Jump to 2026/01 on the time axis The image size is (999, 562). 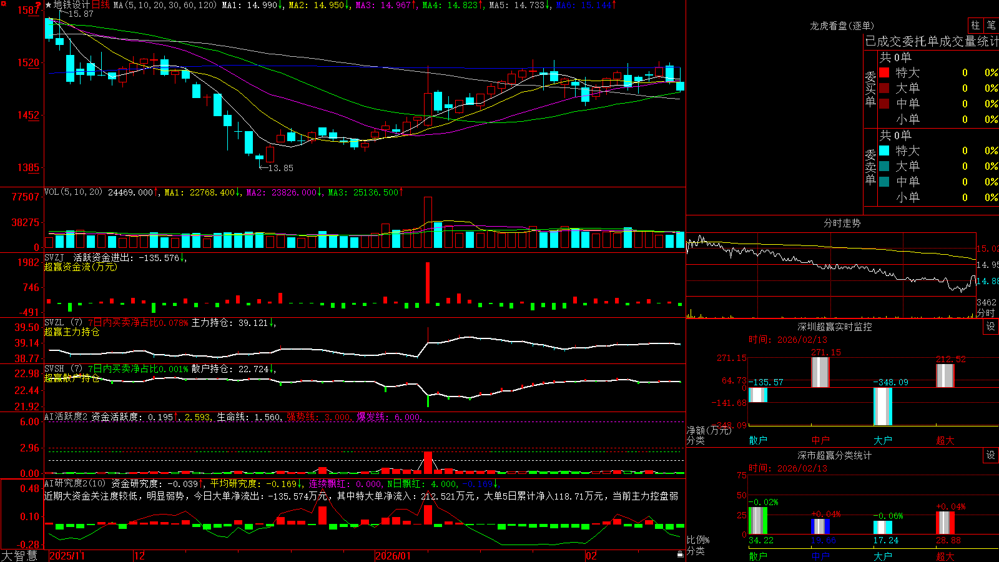tap(393, 556)
